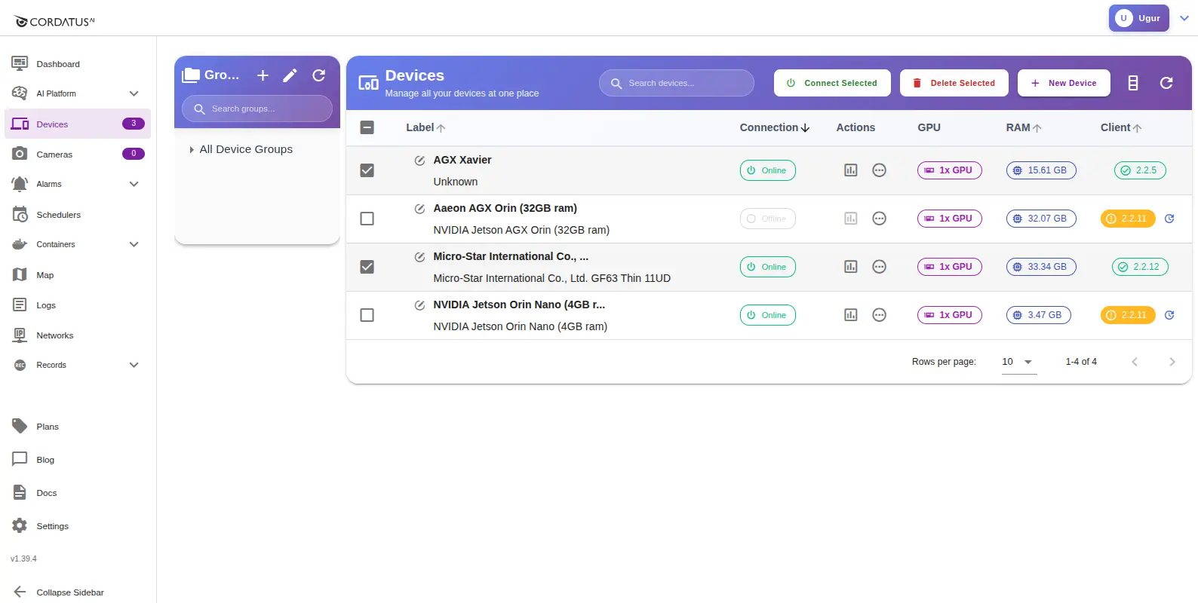Open metrics chart for AGX Xavier
The image size is (1198, 603).
[x=850, y=170]
